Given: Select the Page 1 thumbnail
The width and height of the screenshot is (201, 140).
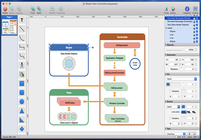Looking at the screenshot, I should pyautogui.click(x=10, y=27).
